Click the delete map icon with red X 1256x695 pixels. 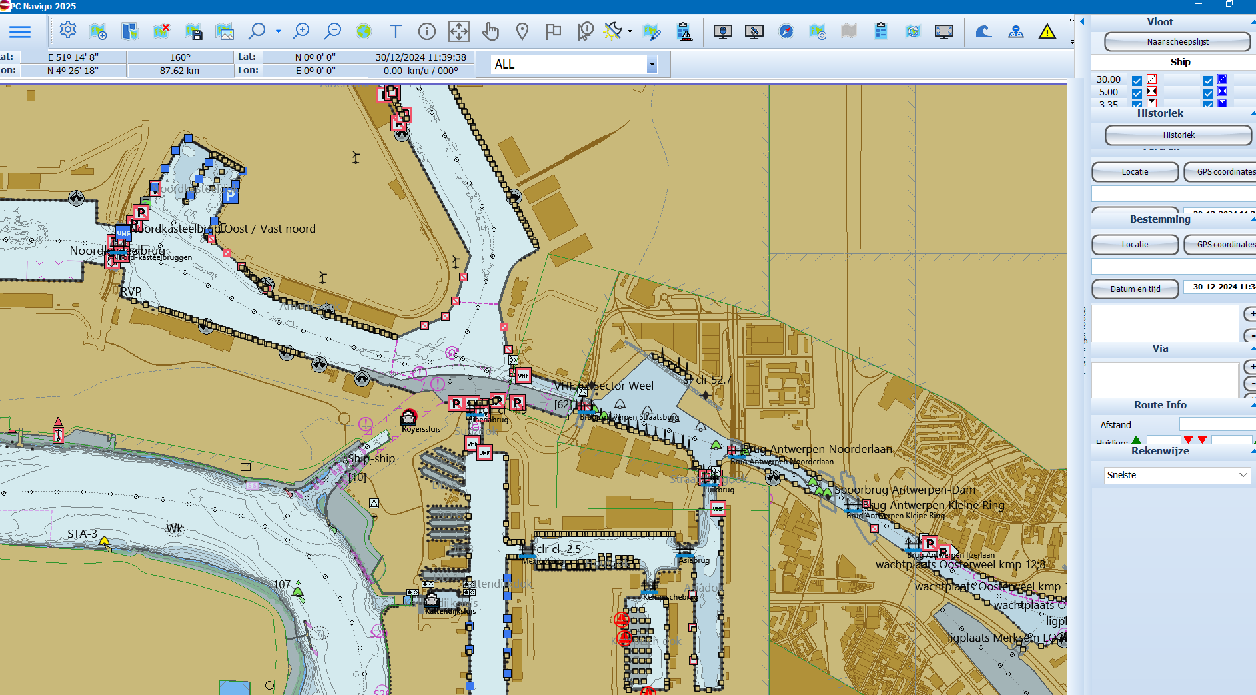pos(161,31)
